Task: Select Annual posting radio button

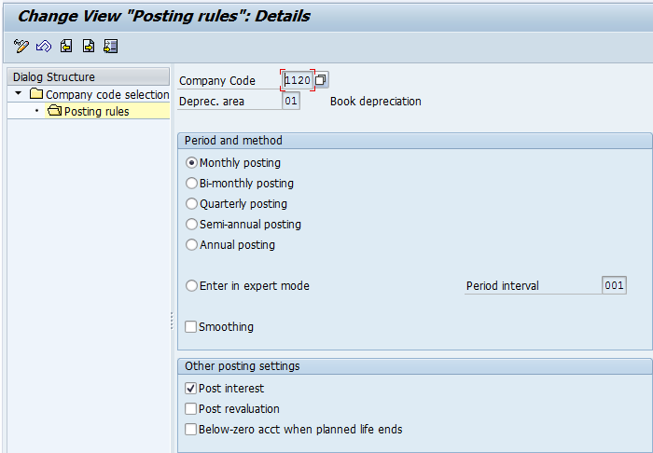Action: point(191,244)
